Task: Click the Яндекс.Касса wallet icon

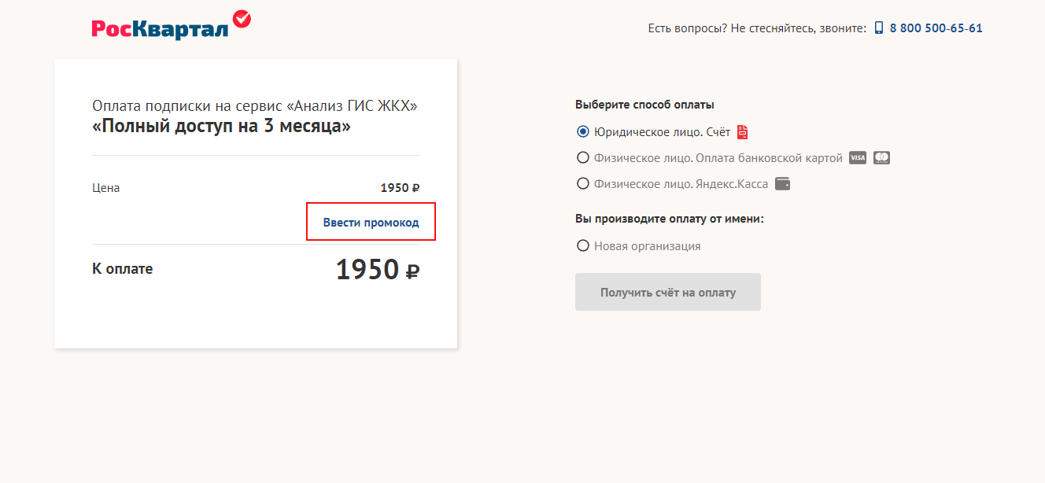Action: point(782,184)
